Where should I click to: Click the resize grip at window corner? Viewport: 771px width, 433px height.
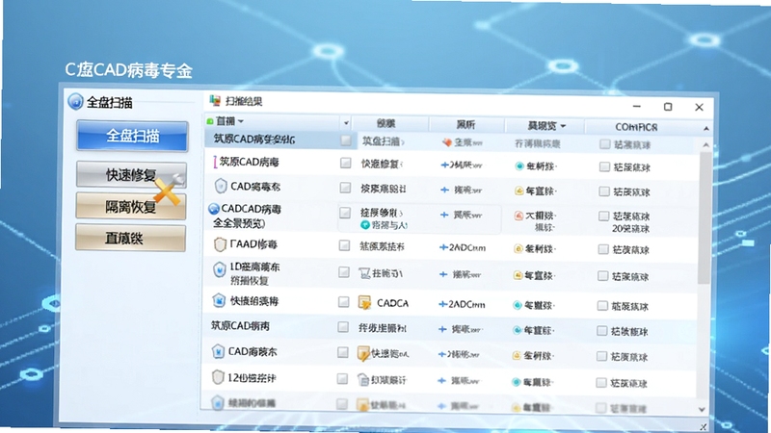(x=704, y=426)
